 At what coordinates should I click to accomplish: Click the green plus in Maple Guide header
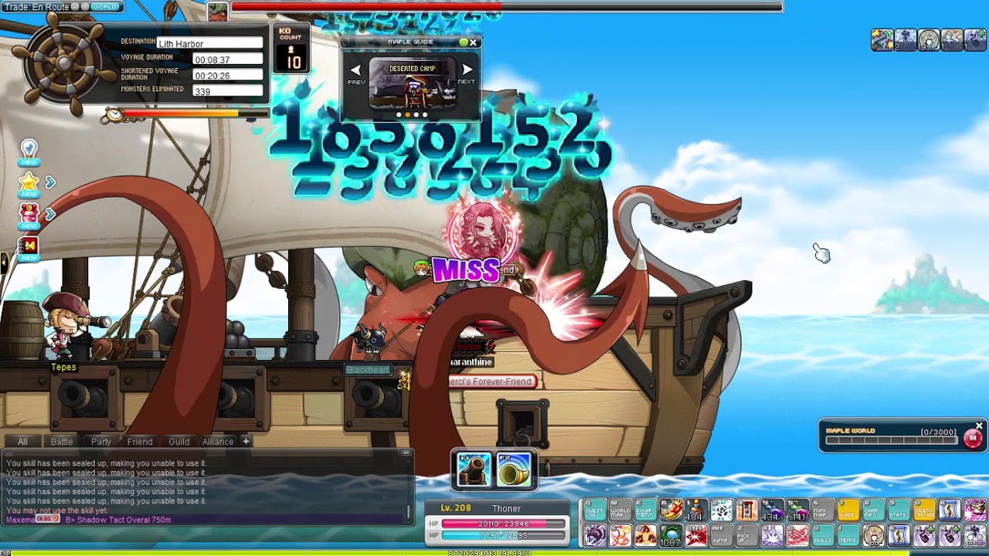[464, 42]
